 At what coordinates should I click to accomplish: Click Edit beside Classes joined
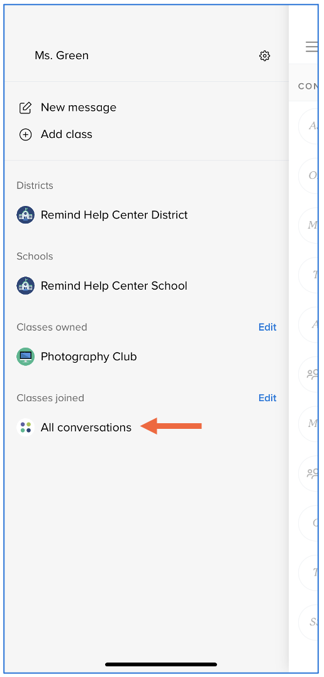coord(267,398)
